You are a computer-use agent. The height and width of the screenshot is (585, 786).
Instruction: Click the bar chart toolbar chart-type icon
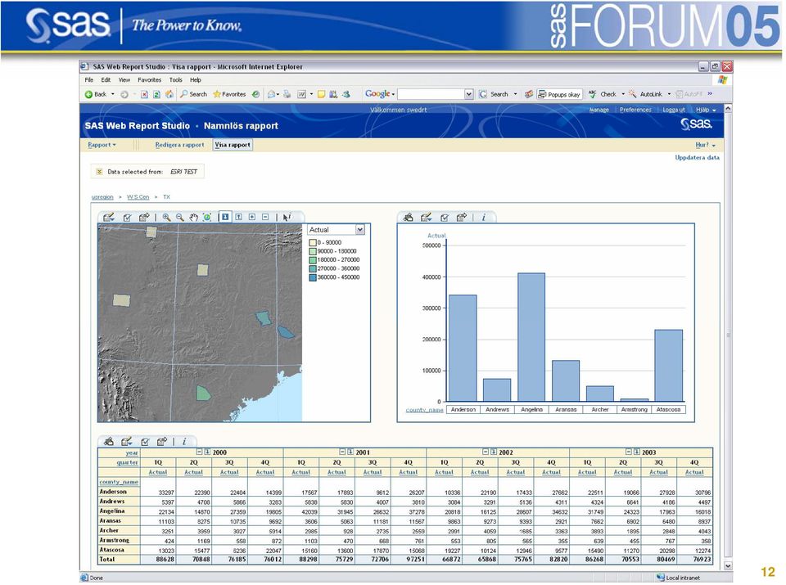(x=409, y=218)
